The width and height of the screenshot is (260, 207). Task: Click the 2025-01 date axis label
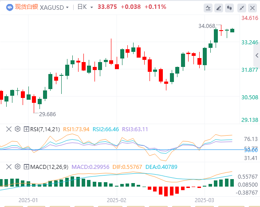point(28,200)
